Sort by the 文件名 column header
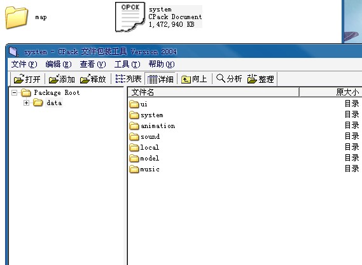Viewport: 362px width, 265px height. pos(213,92)
